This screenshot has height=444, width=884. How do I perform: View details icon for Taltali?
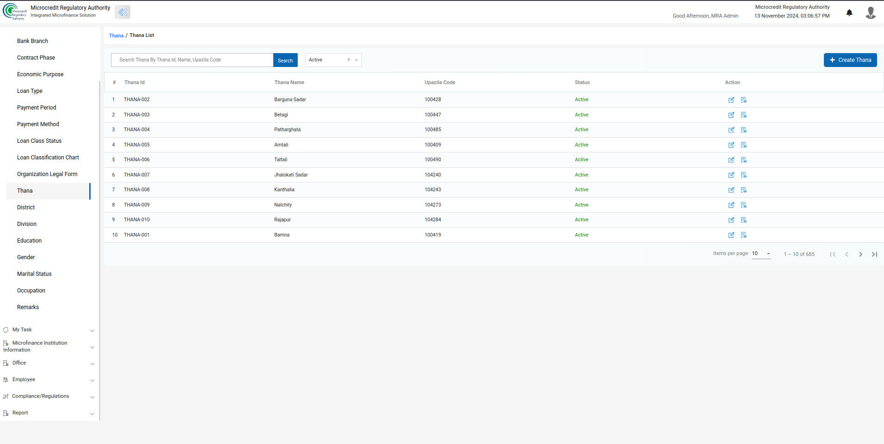pyautogui.click(x=743, y=160)
